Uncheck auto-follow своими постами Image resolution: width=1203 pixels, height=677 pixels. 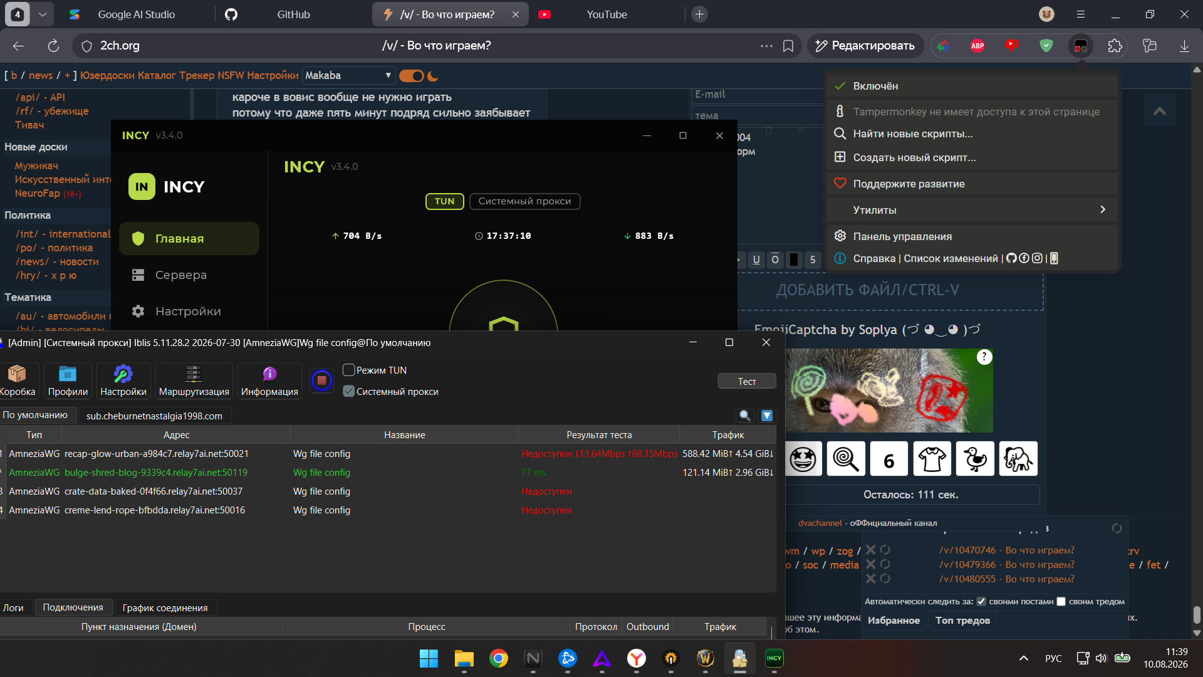click(x=981, y=602)
